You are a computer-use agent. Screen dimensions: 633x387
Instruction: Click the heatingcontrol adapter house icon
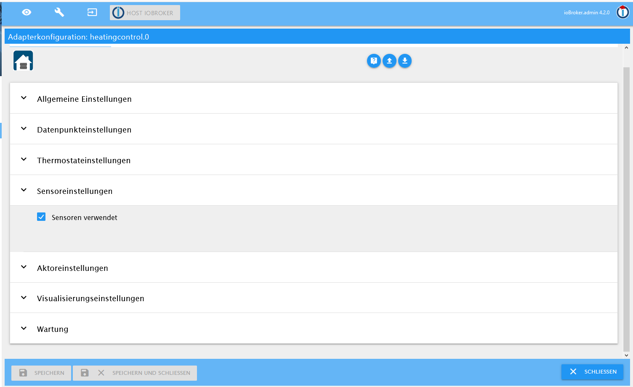click(x=23, y=61)
